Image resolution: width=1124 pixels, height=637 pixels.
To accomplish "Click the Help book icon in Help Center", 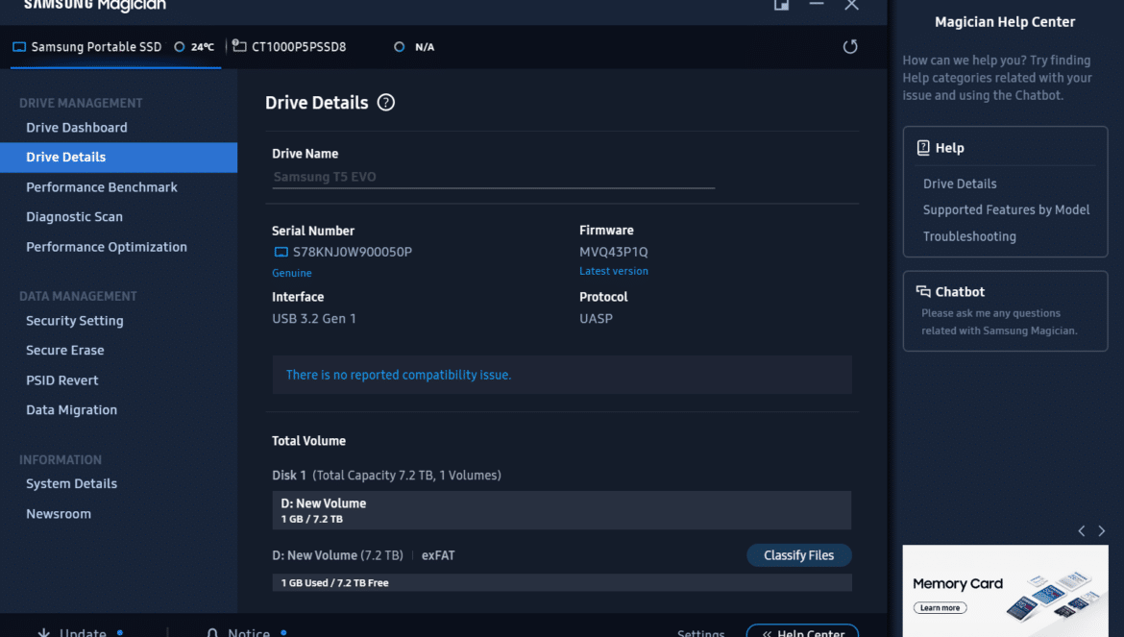I will (923, 148).
